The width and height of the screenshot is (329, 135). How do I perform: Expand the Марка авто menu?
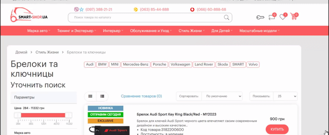39,31
